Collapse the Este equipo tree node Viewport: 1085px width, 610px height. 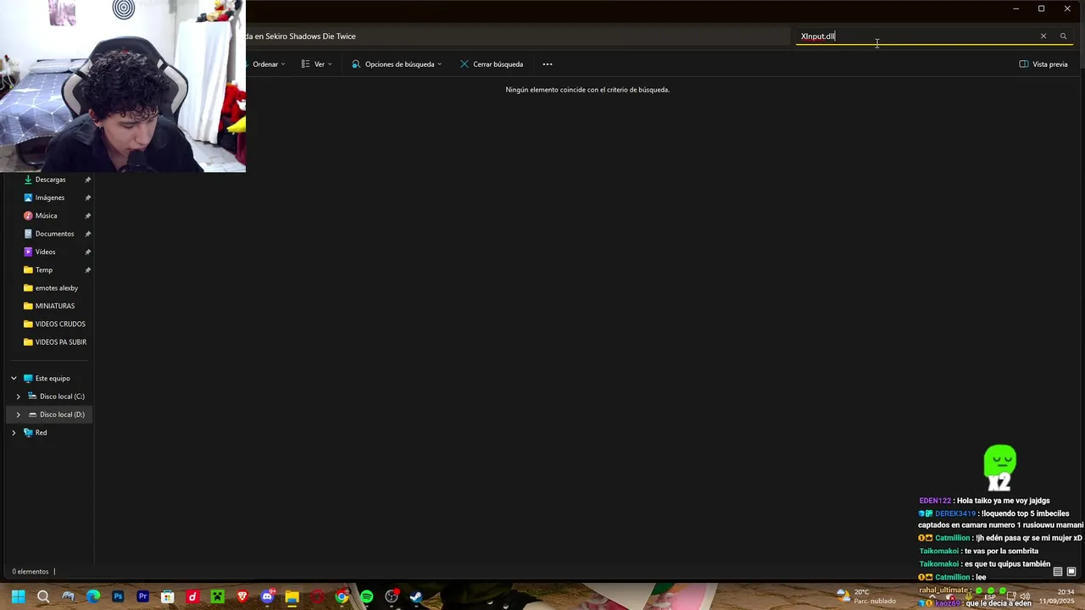(14, 379)
